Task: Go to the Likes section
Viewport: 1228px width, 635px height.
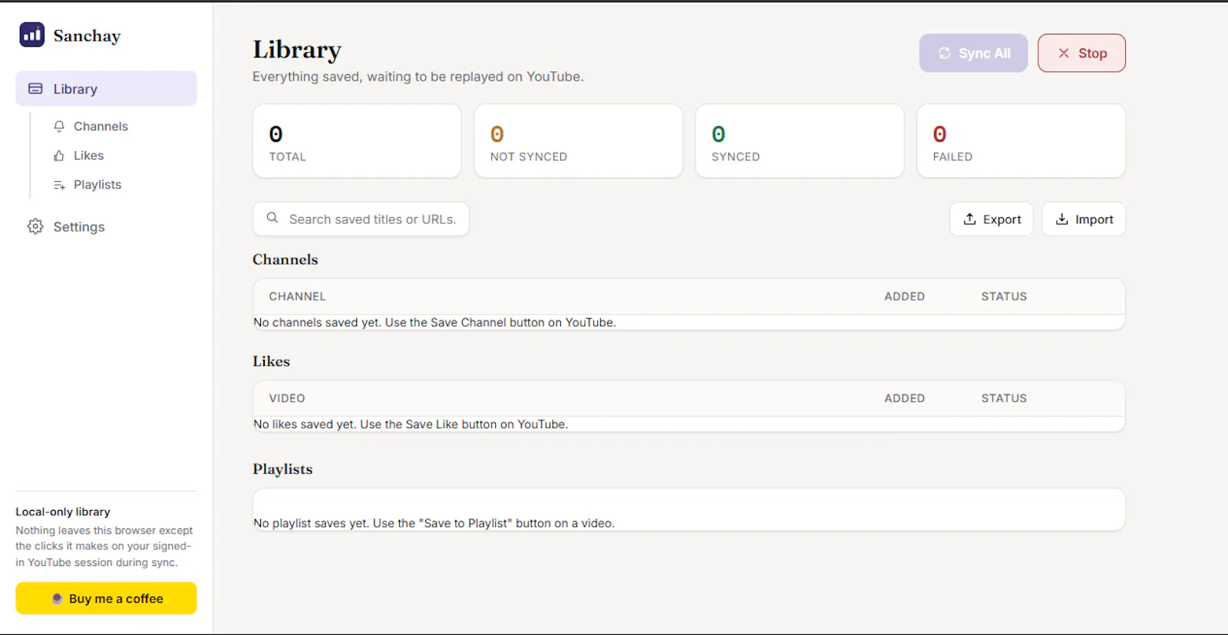Action: [88, 156]
